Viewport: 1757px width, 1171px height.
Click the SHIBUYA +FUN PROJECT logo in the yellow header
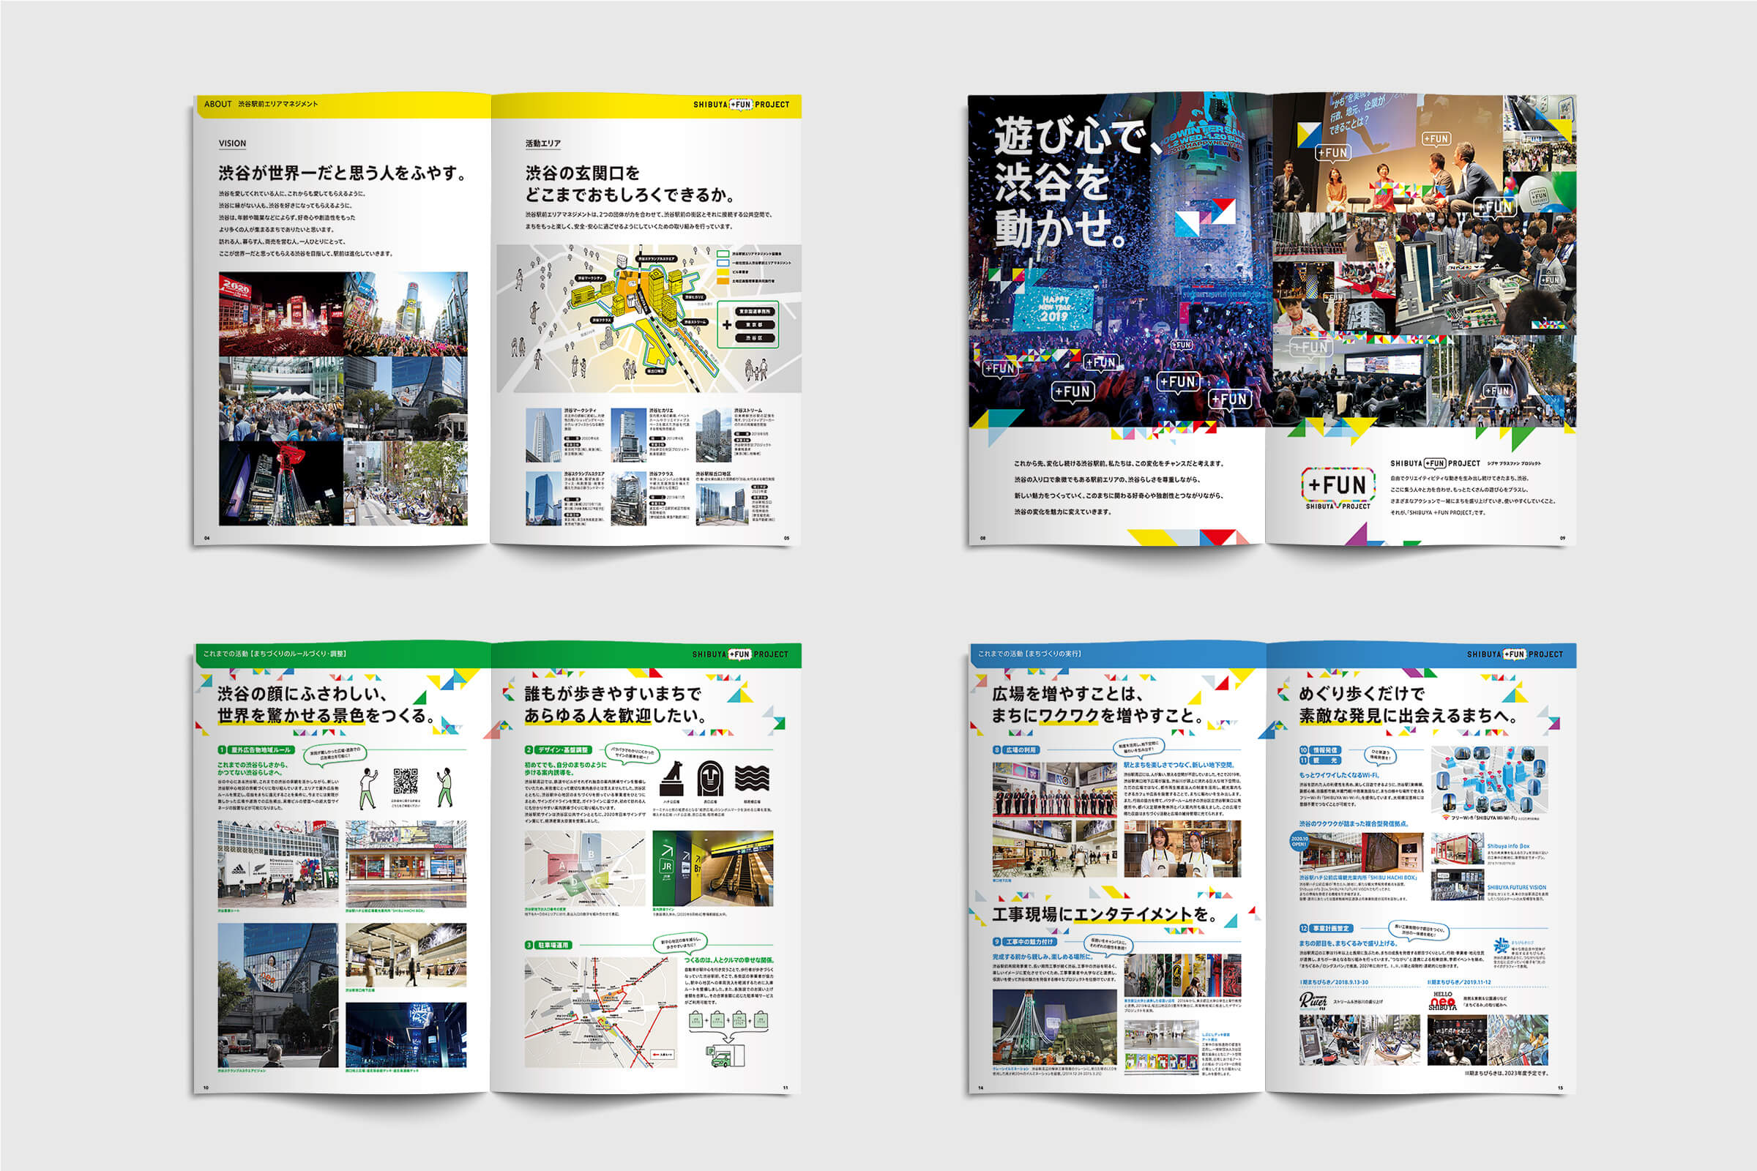pyautogui.click(x=741, y=105)
